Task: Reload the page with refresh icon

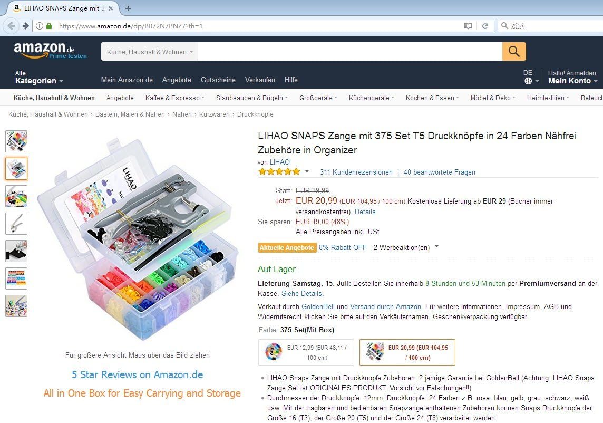Action: [x=485, y=26]
